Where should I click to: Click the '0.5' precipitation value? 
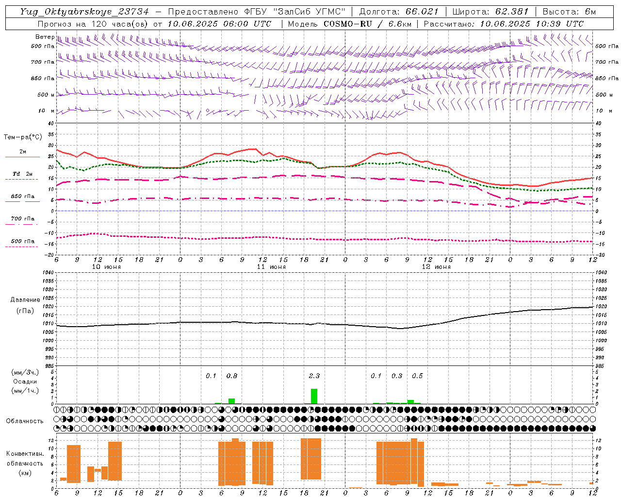[417, 376]
